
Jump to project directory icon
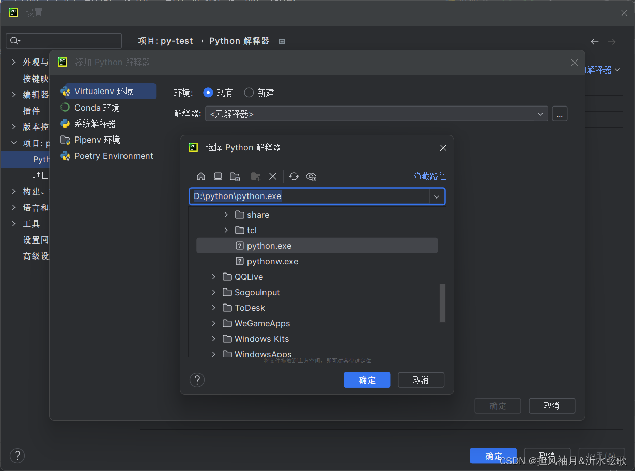coord(235,176)
